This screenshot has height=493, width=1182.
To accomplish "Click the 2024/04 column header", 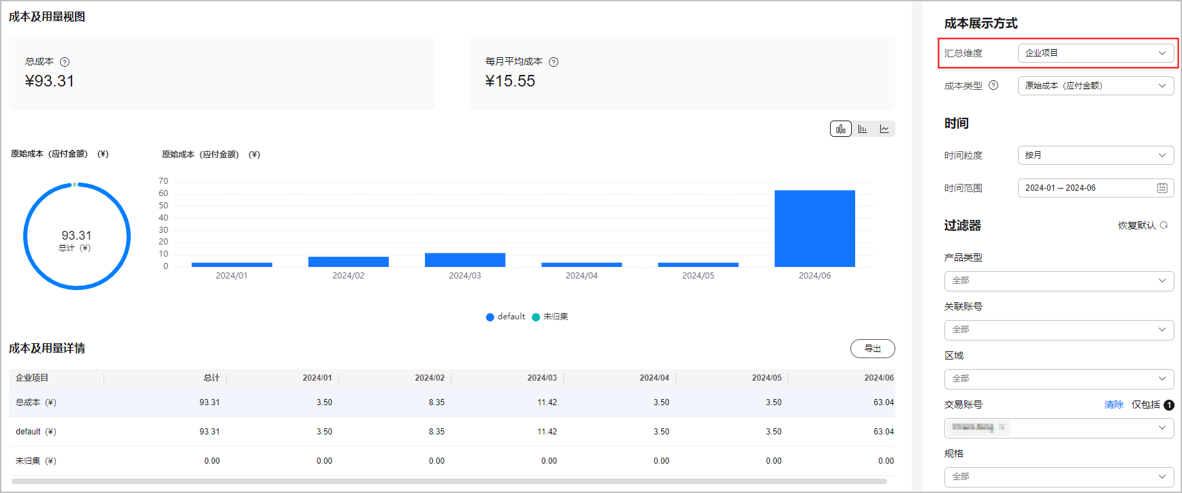I will pyautogui.click(x=654, y=378).
